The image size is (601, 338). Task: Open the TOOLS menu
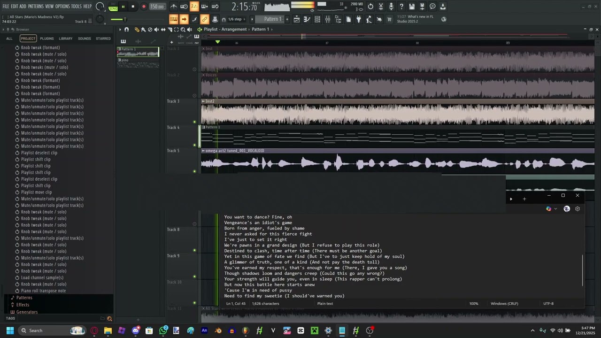click(x=77, y=7)
